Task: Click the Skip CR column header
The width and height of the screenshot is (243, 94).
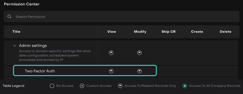Action: pyautogui.click(x=169, y=32)
